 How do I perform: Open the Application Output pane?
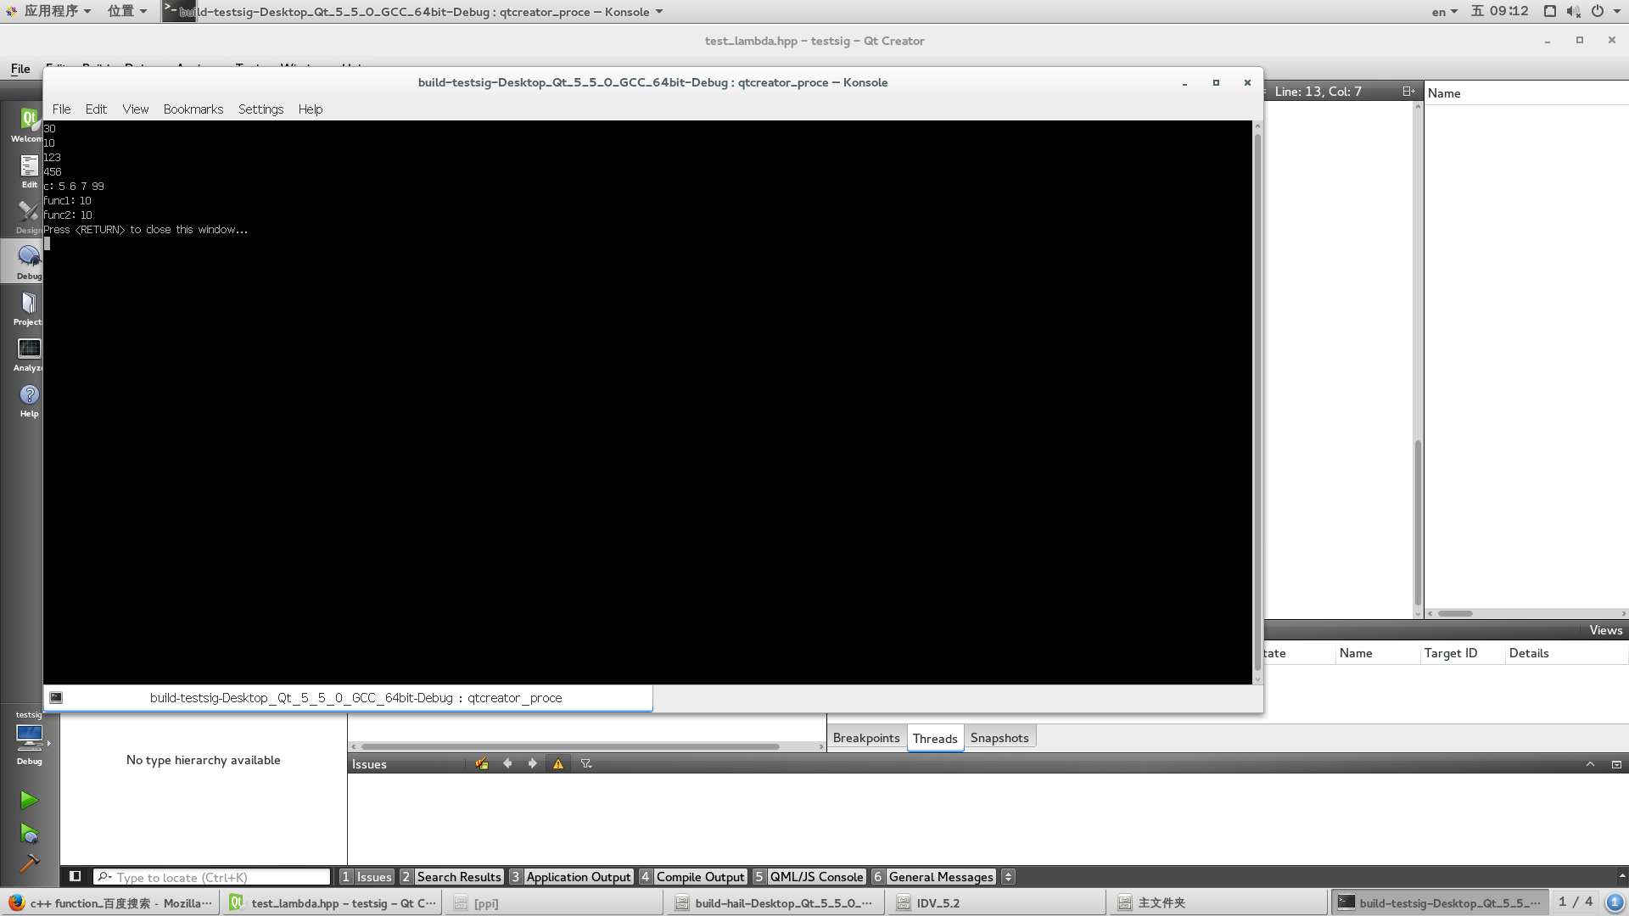(571, 877)
